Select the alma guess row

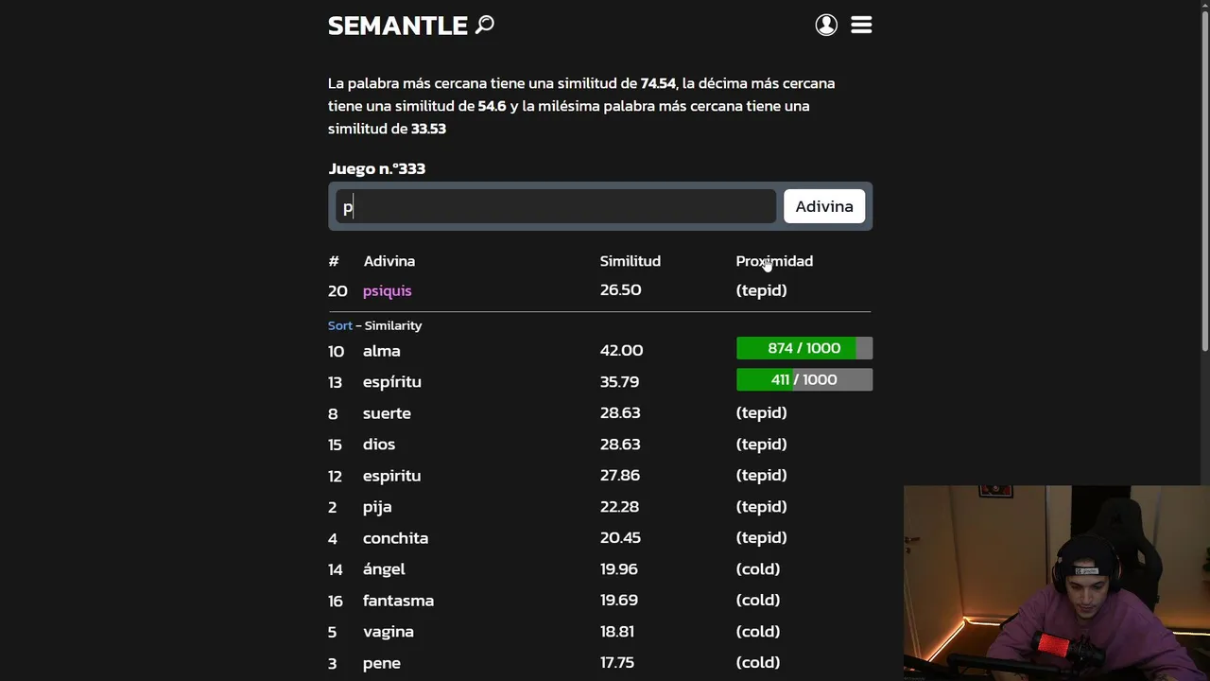(381, 351)
